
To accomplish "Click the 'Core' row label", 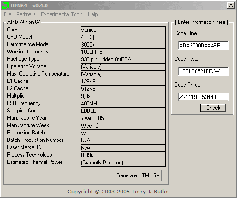I will pos(12,29).
